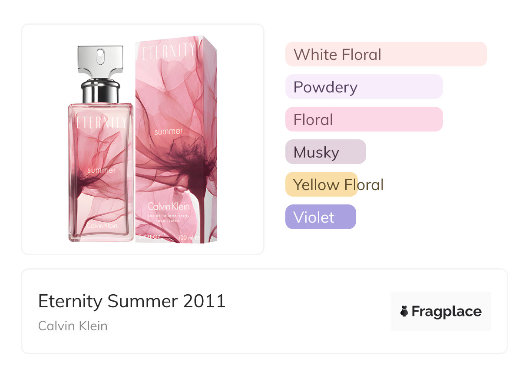The height and width of the screenshot is (375, 529).
Task: Select the Powdery accord bar
Action: pyautogui.click(x=364, y=87)
